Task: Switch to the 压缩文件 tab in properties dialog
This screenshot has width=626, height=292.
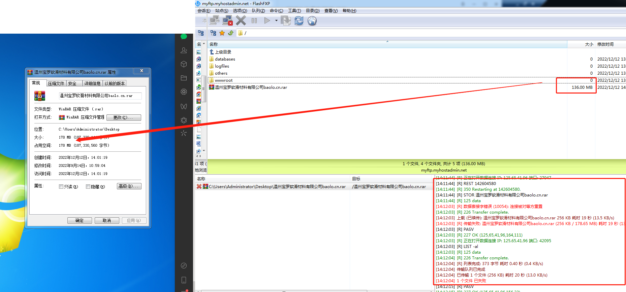Action: pyautogui.click(x=56, y=83)
